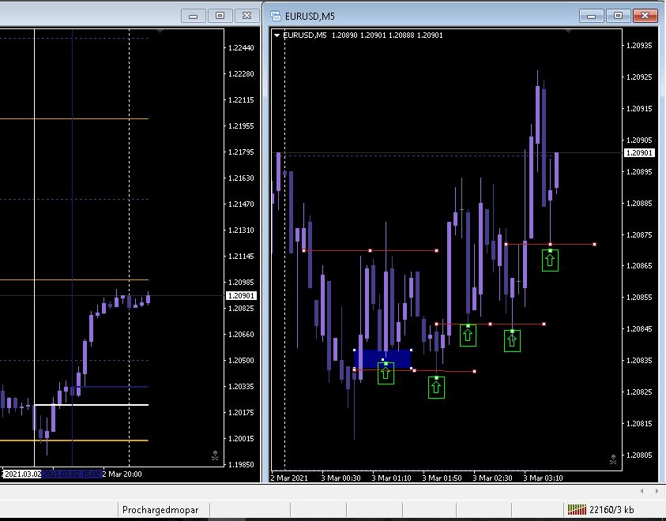Viewport: 666px width, 521px height.
Task: Click right end anchor of red line near 1.20832
Action: pos(475,372)
